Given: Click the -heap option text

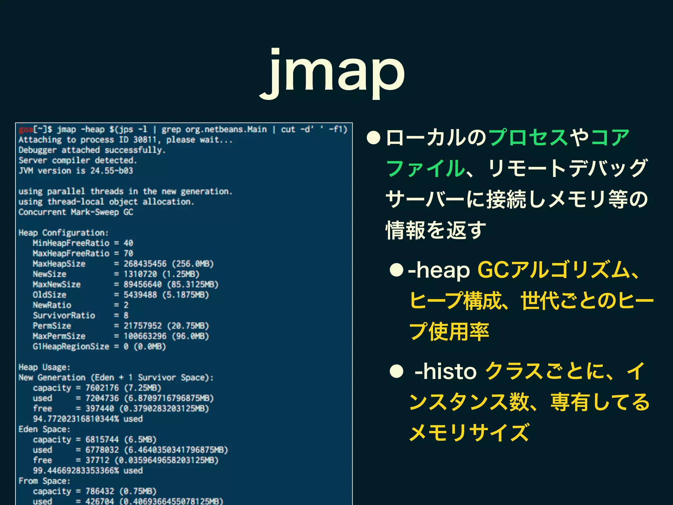Looking at the screenshot, I should (439, 270).
